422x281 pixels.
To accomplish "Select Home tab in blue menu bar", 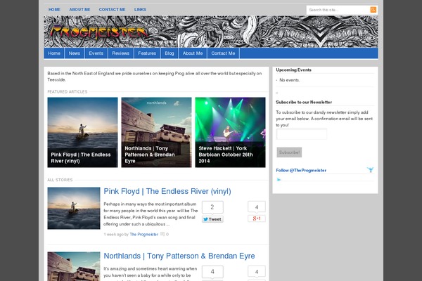I will pyautogui.click(x=54, y=53).
